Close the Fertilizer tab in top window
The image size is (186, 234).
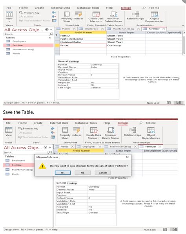[164, 29]
